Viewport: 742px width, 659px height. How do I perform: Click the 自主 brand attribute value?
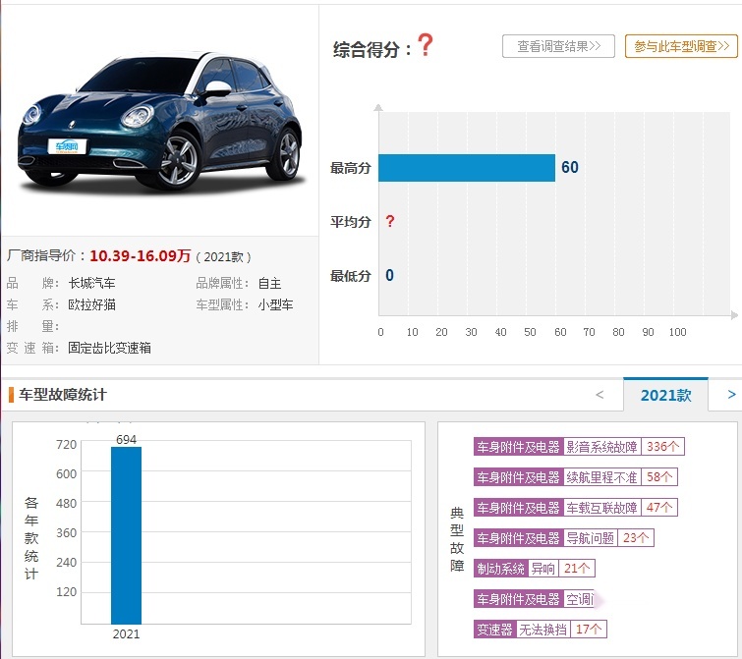269,283
